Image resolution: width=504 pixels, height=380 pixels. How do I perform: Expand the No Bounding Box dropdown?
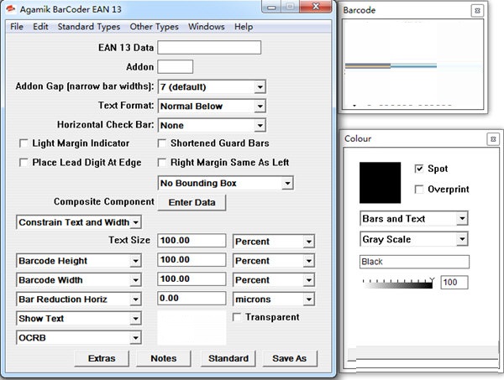(287, 183)
